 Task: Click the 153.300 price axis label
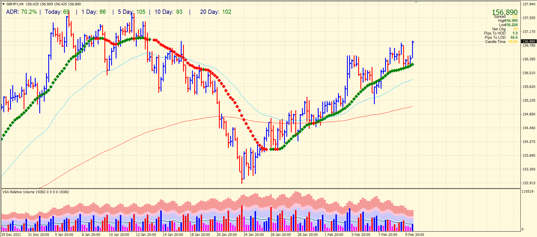click(529, 169)
